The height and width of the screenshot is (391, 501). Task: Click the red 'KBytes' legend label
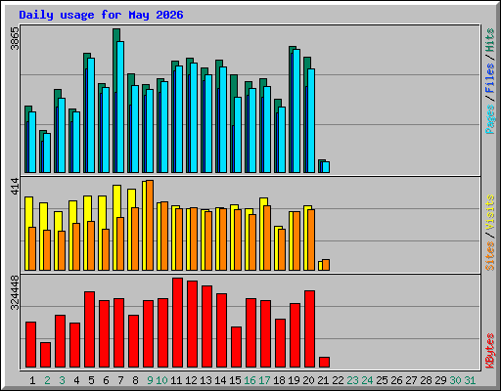click(489, 351)
